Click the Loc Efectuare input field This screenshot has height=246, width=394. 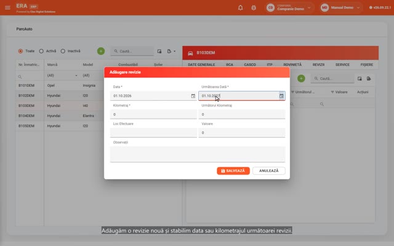[153, 133]
